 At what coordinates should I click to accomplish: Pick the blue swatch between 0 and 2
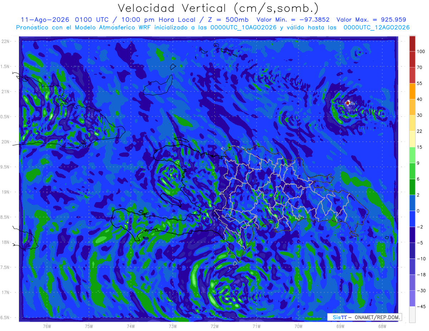(x=412, y=203)
